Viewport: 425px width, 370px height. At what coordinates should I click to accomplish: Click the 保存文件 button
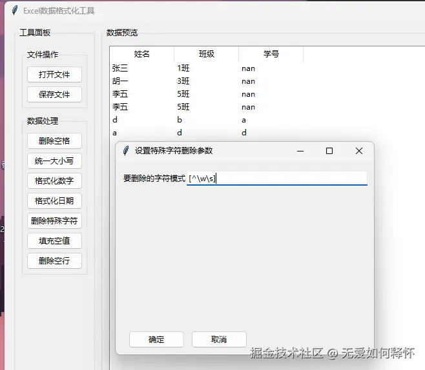pyautogui.click(x=54, y=94)
